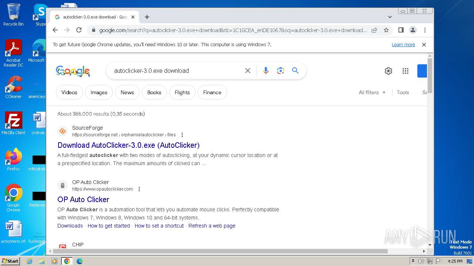Open Chrome side panel

pyautogui.click(x=401, y=30)
